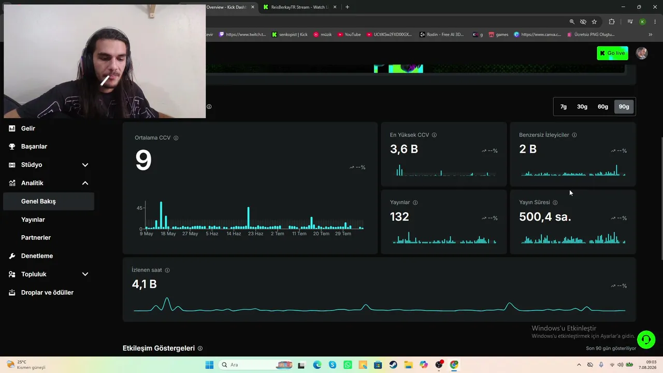Open a new browser tab

tap(347, 7)
